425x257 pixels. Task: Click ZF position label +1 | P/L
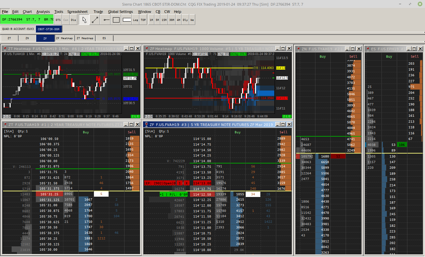click(174, 194)
